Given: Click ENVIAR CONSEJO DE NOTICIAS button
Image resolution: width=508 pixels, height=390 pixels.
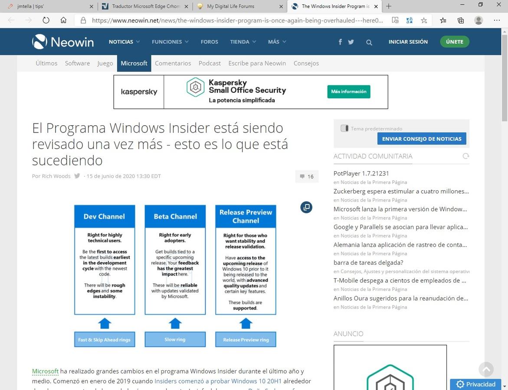Looking at the screenshot, I should click(x=422, y=139).
